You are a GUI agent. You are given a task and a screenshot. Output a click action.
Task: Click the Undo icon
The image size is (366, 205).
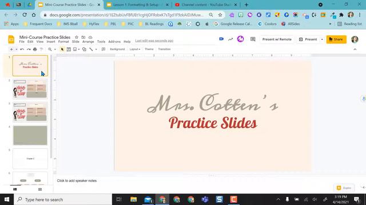click(x=22, y=50)
